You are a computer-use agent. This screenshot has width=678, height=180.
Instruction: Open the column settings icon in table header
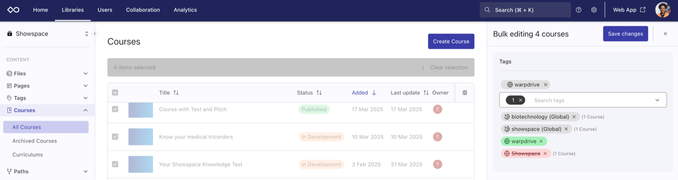[465, 93]
